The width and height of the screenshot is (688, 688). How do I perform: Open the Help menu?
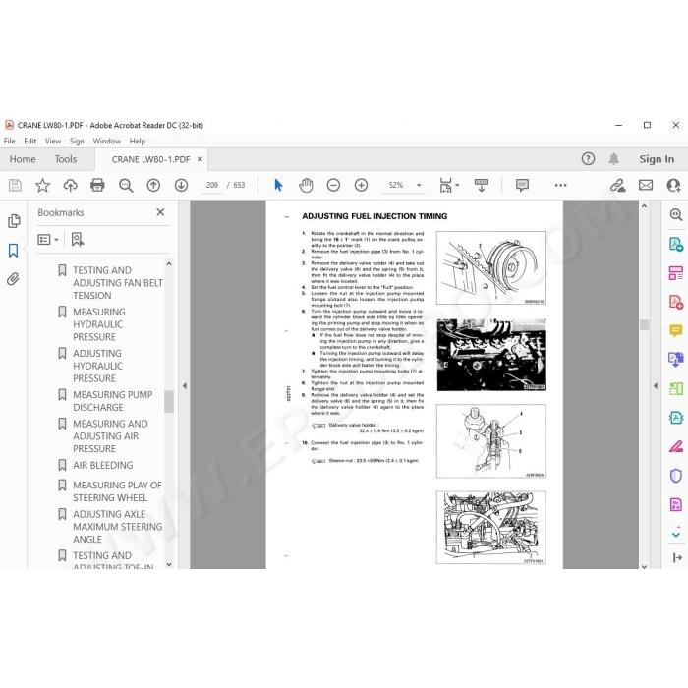[x=138, y=141]
